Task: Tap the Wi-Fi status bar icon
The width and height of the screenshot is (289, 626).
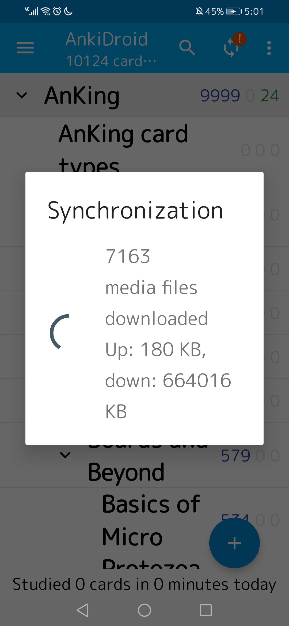Action: [x=45, y=11]
